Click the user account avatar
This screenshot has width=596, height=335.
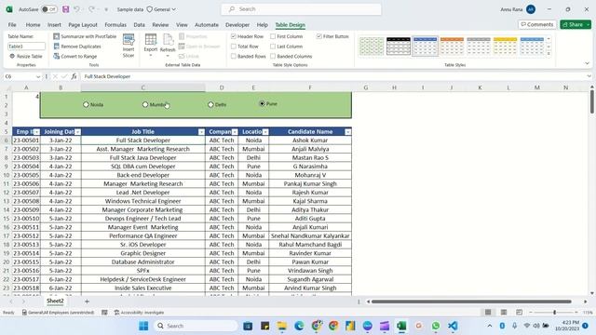[x=531, y=9]
